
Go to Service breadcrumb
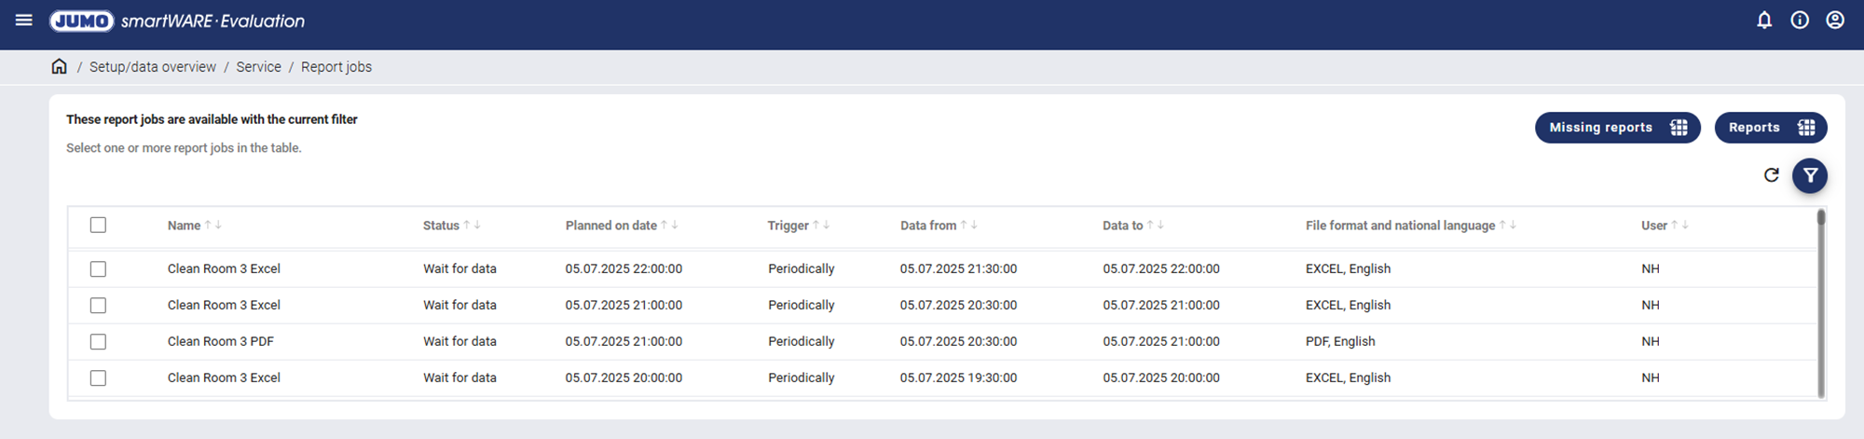(258, 67)
